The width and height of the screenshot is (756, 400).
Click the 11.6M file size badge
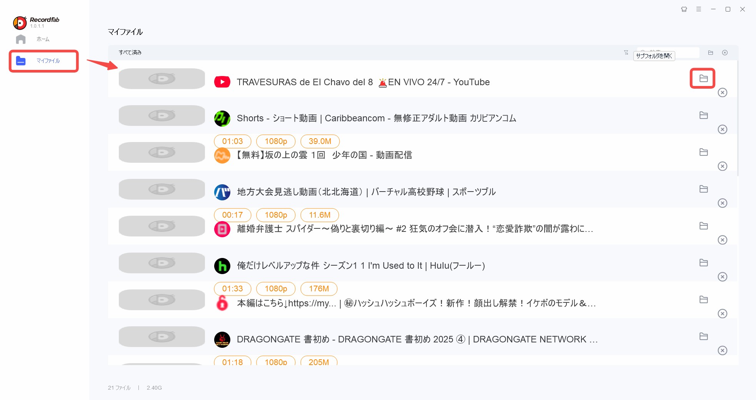(x=320, y=215)
